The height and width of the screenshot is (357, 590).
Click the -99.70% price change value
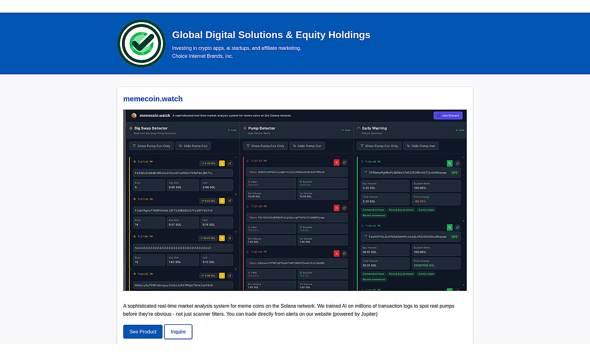(x=420, y=201)
